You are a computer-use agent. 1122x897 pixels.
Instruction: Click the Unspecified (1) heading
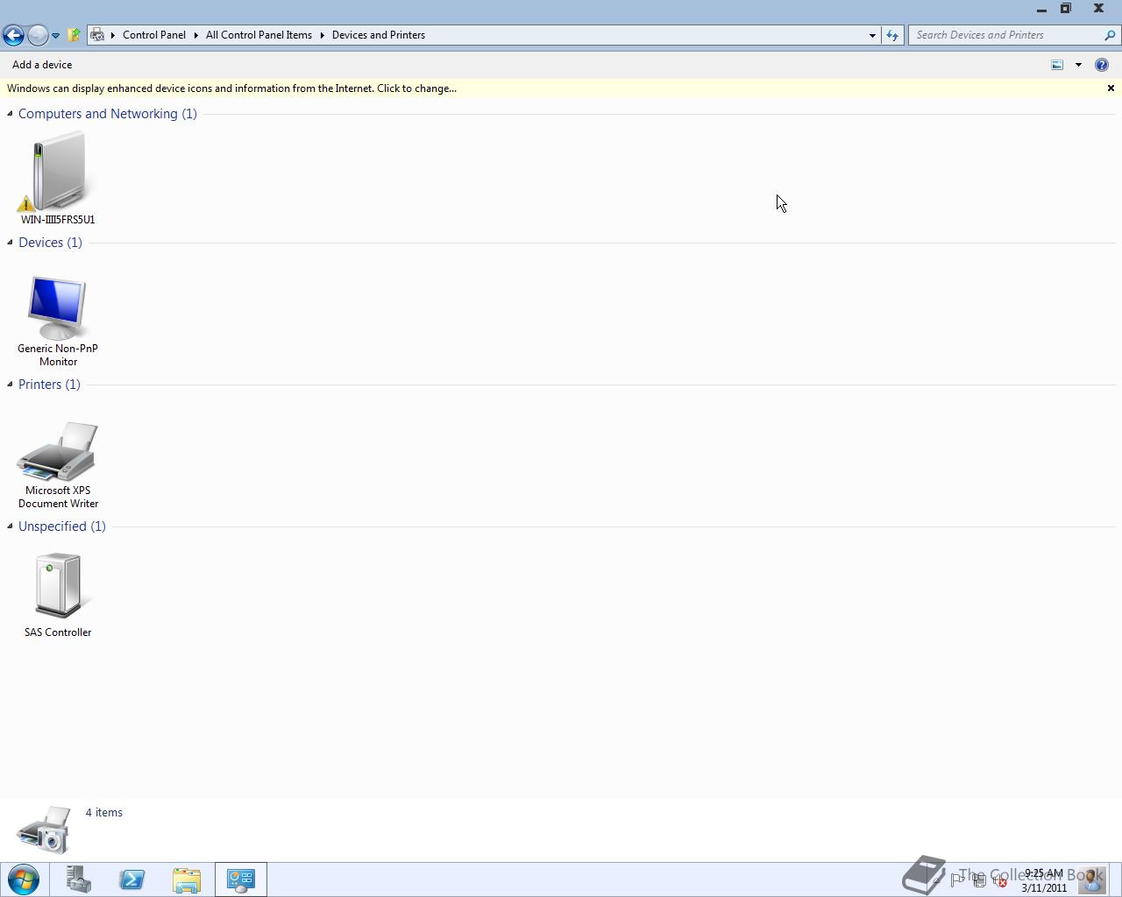pyautogui.click(x=62, y=526)
